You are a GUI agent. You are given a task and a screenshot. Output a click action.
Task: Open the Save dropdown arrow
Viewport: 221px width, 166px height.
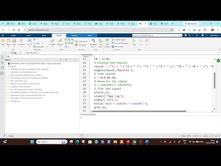click(x=14, y=47)
